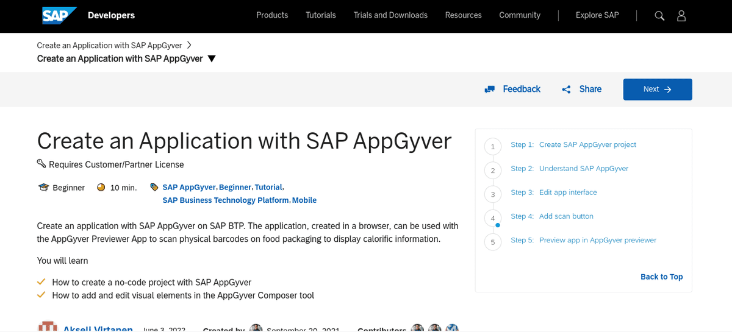Open the Resources menu

point(464,15)
